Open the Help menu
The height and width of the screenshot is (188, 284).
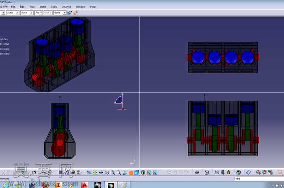point(93,7)
